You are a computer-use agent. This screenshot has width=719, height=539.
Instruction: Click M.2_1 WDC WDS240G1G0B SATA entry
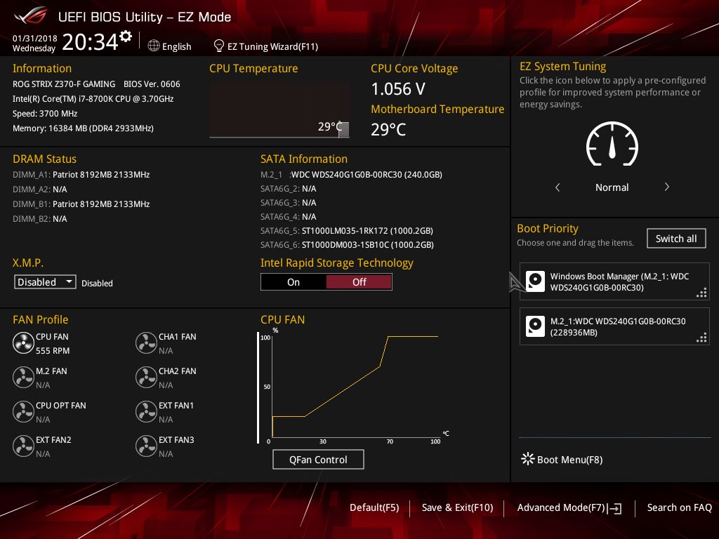pyautogui.click(x=351, y=175)
